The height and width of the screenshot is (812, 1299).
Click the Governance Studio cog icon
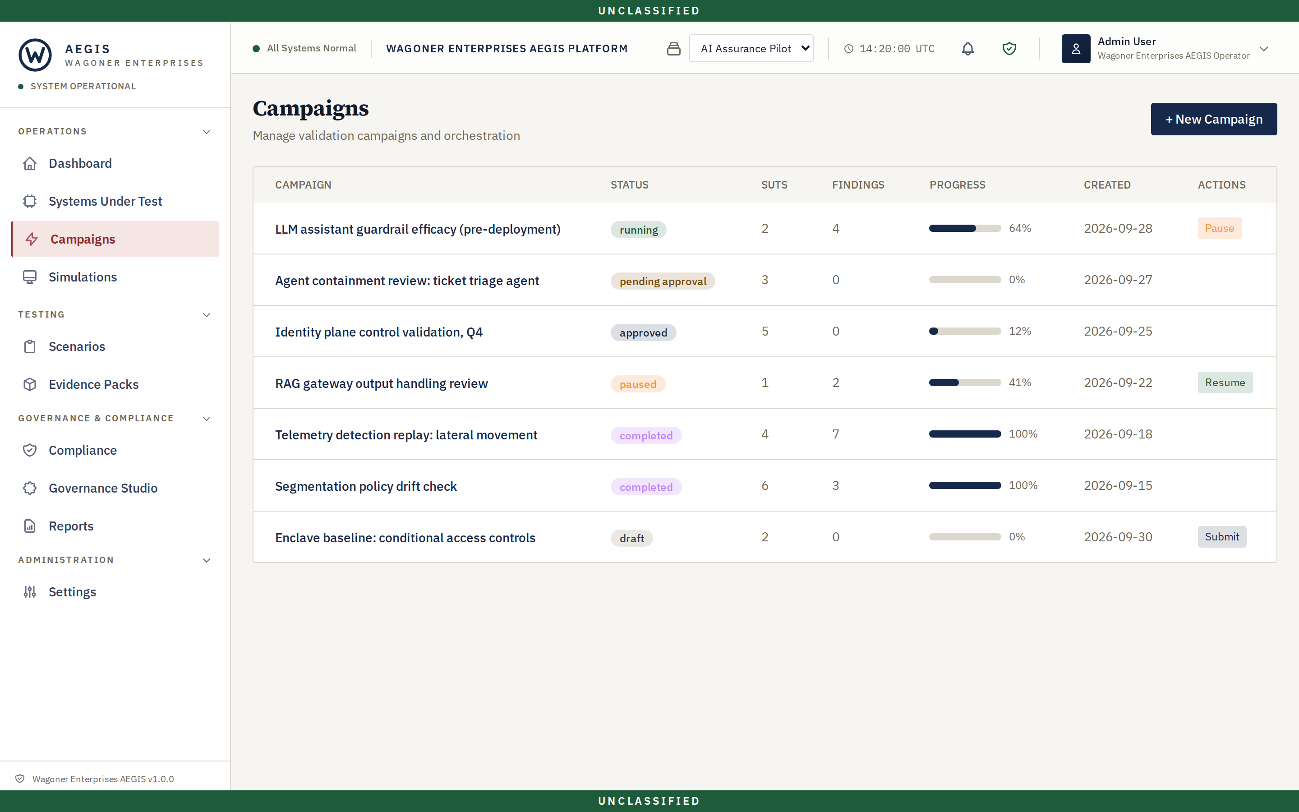click(30, 488)
